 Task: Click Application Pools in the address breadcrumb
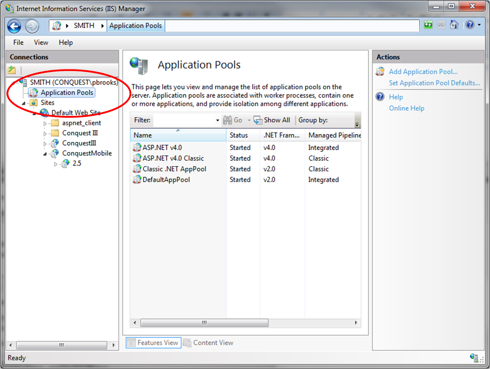pos(136,26)
